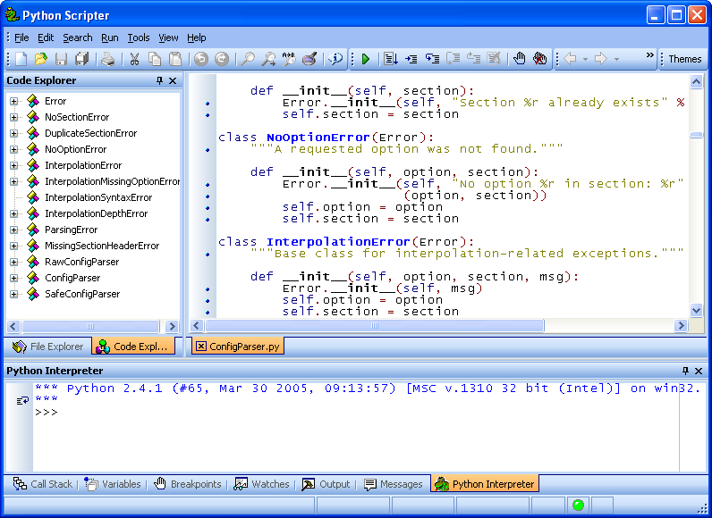
Task: Clear all breakpoints with crossed hand icon
Action: click(x=540, y=59)
